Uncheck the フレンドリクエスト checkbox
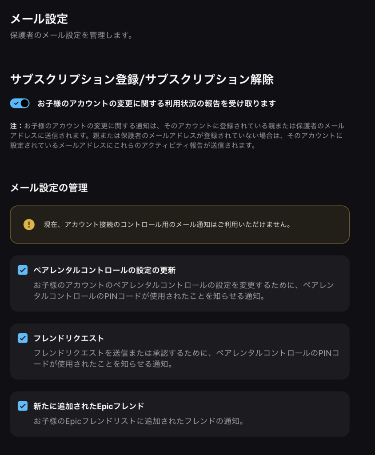 (x=23, y=338)
